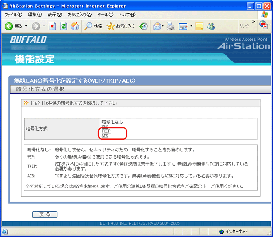This screenshot has width=273, height=237.
Task: Open the 表示(V) menu
Action: [55, 15]
